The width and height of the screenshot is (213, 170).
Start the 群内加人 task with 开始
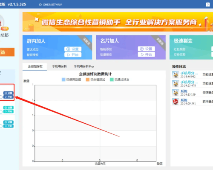point(73,55)
